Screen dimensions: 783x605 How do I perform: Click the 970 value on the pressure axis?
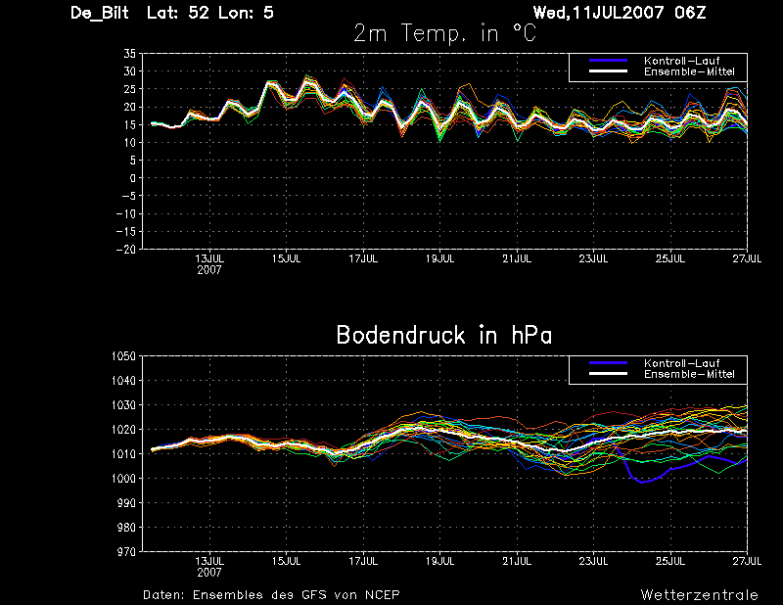(126, 551)
